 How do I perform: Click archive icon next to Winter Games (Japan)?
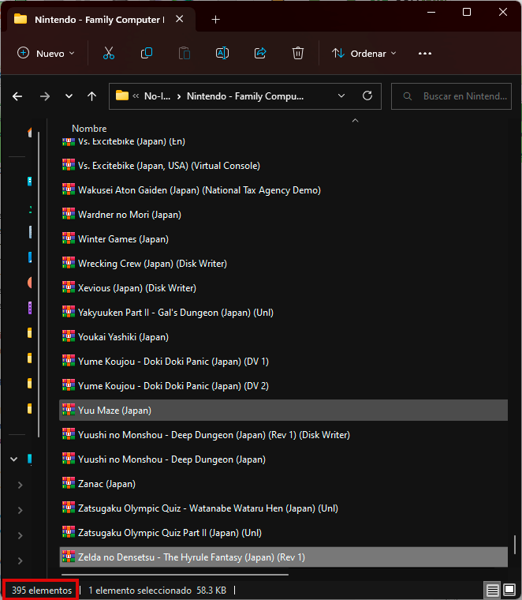(69, 238)
